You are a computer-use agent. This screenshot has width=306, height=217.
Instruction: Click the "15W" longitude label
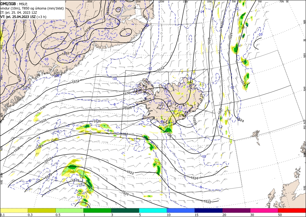tap(185, 2)
